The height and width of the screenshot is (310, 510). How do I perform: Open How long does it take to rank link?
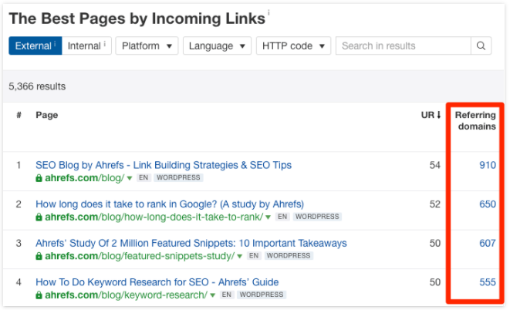pos(170,204)
